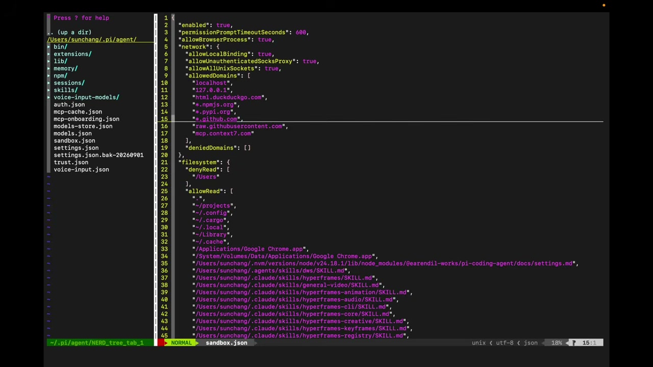
Task: Click the "~/projects" path entry
Action: (x=213, y=206)
